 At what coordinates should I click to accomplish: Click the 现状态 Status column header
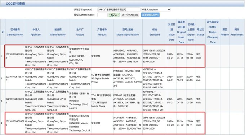201,32
